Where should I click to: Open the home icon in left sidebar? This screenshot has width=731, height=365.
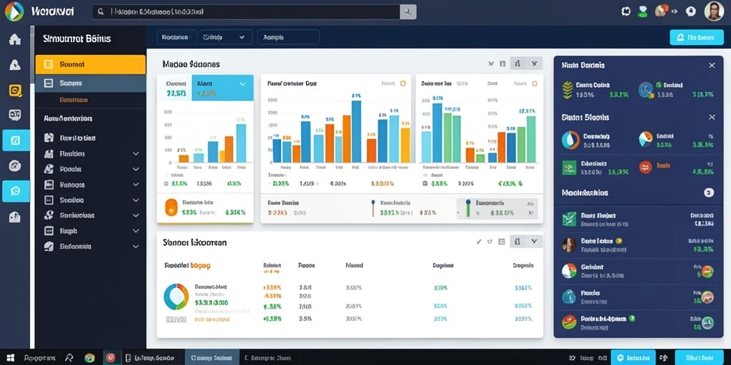(15, 40)
